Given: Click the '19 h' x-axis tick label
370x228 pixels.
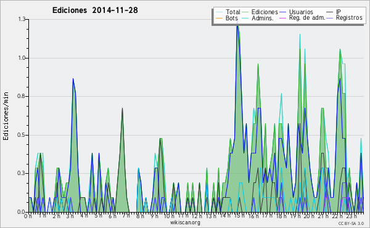Looking at the screenshot, I should (295, 216).
